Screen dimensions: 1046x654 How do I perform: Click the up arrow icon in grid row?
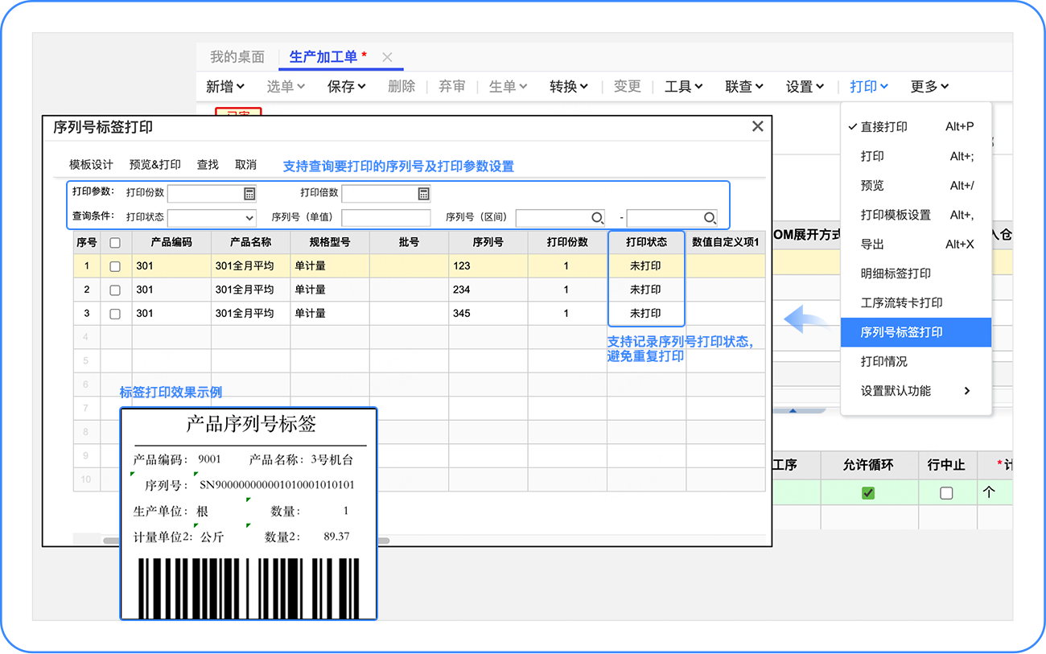(x=990, y=492)
